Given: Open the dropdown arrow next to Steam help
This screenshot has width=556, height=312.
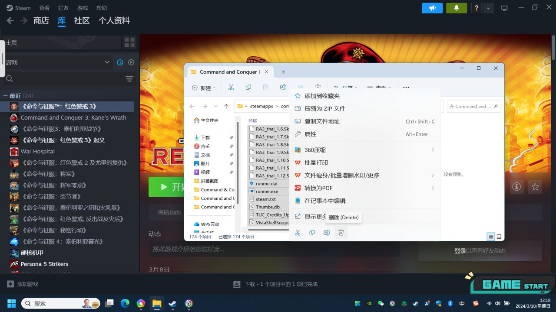Looking at the screenshot, I should (x=488, y=8).
